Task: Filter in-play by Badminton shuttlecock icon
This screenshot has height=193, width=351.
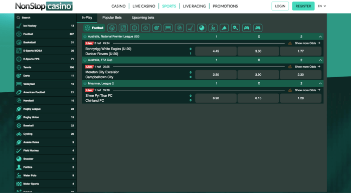Action: point(224,28)
